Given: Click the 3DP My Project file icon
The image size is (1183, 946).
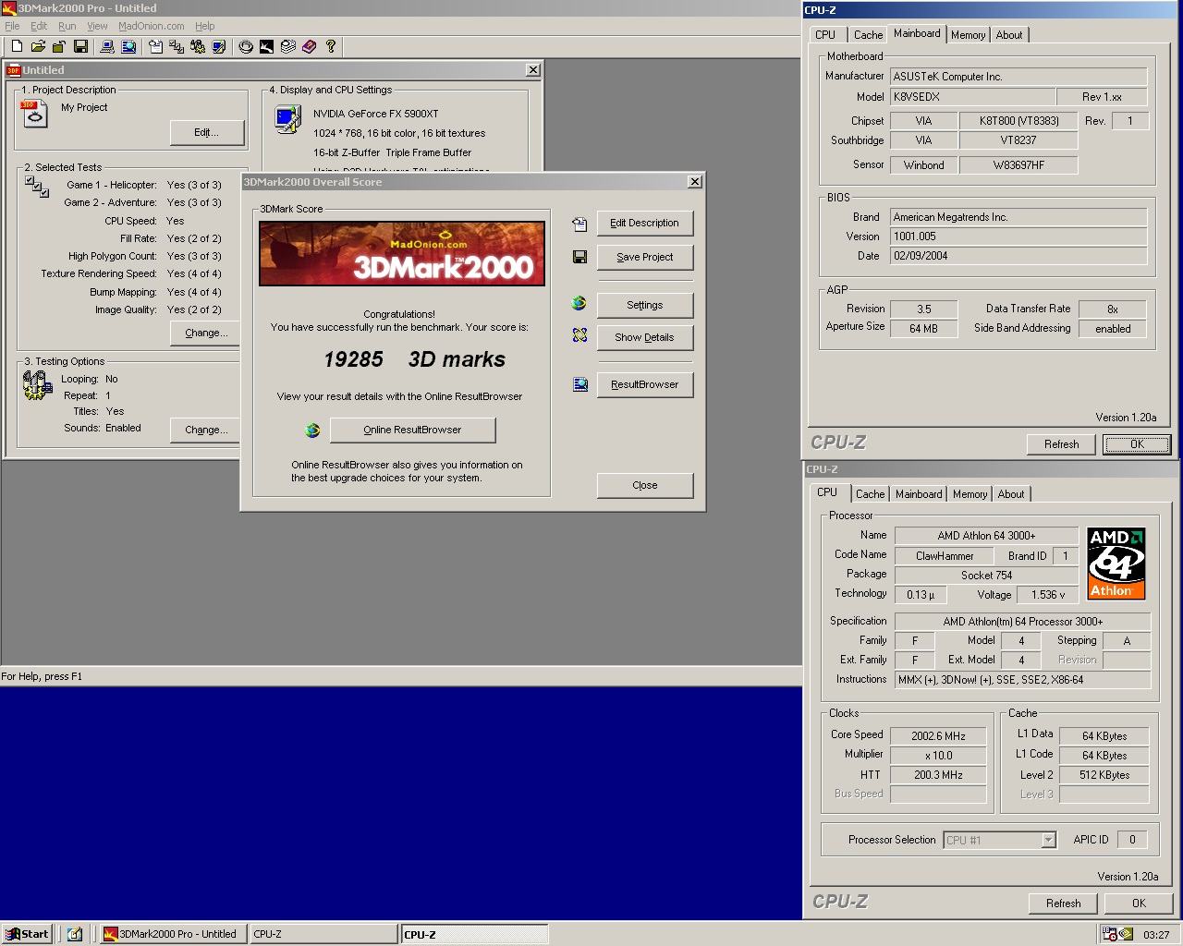Looking at the screenshot, I should (34, 115).
